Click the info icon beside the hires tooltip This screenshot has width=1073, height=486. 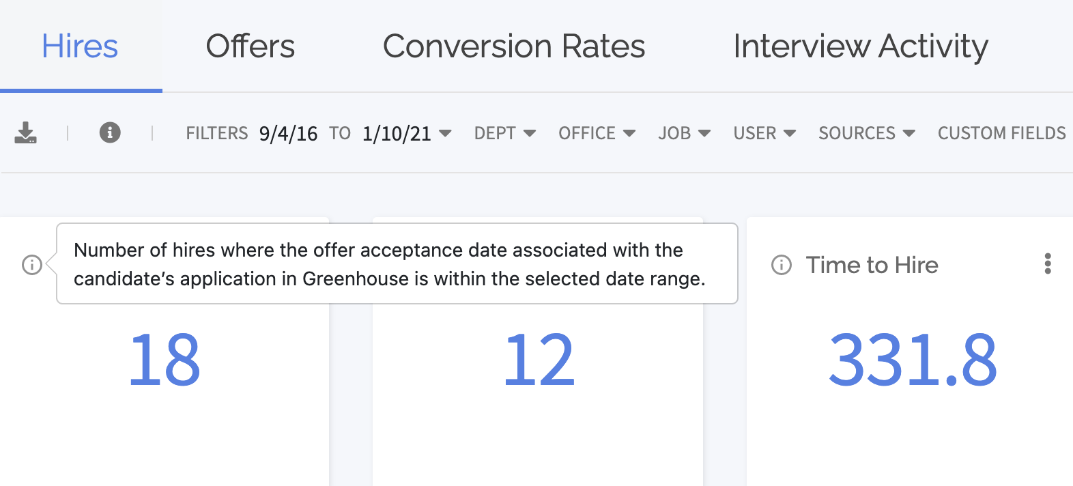[32, 265]
